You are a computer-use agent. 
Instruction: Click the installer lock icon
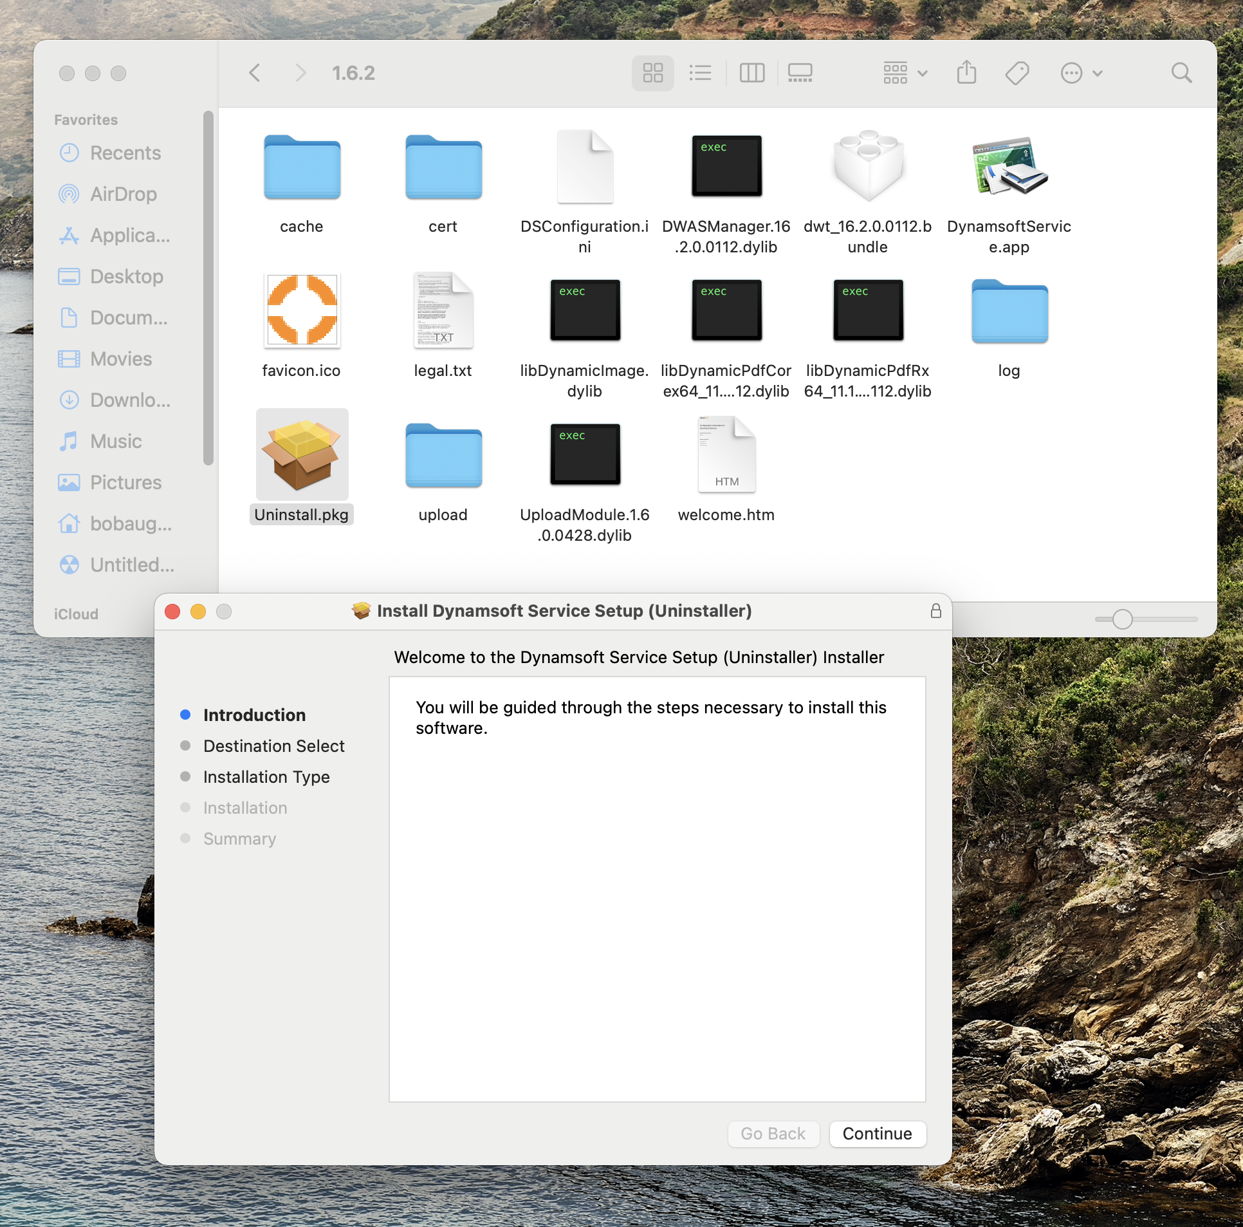point(935,611)
